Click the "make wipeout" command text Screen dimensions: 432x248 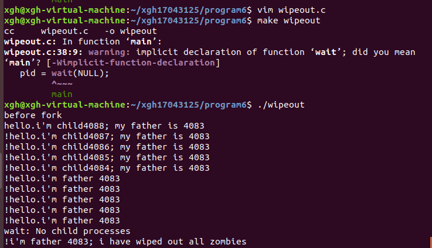pos(289,20)
